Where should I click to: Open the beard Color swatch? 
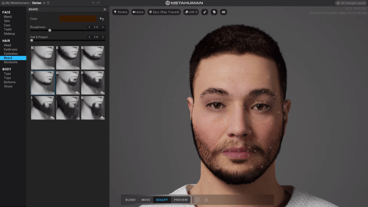(x=78, y=19)
